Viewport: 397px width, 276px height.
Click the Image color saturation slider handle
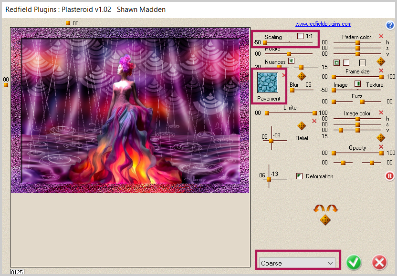point(357,124)
